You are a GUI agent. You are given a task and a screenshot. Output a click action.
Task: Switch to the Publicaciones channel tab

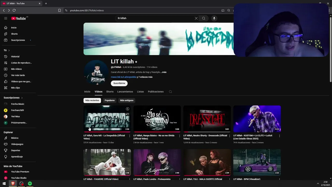pyautogui.click(x=156, y=92)
